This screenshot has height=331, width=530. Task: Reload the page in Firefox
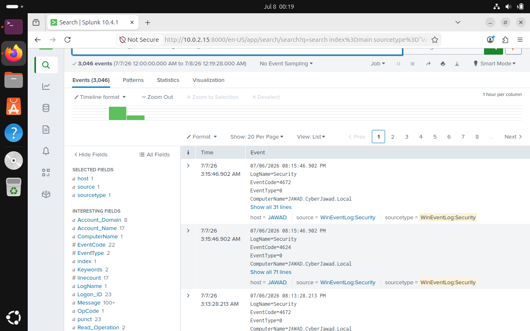67,40
